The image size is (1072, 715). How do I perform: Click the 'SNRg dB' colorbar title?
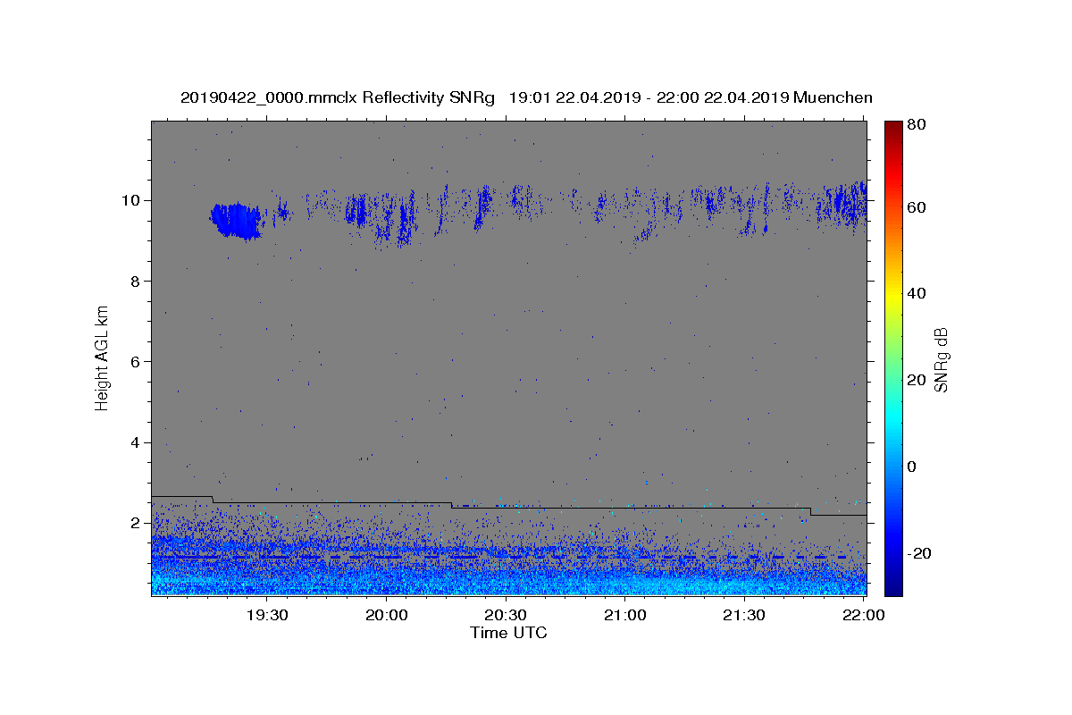[940, 358]
